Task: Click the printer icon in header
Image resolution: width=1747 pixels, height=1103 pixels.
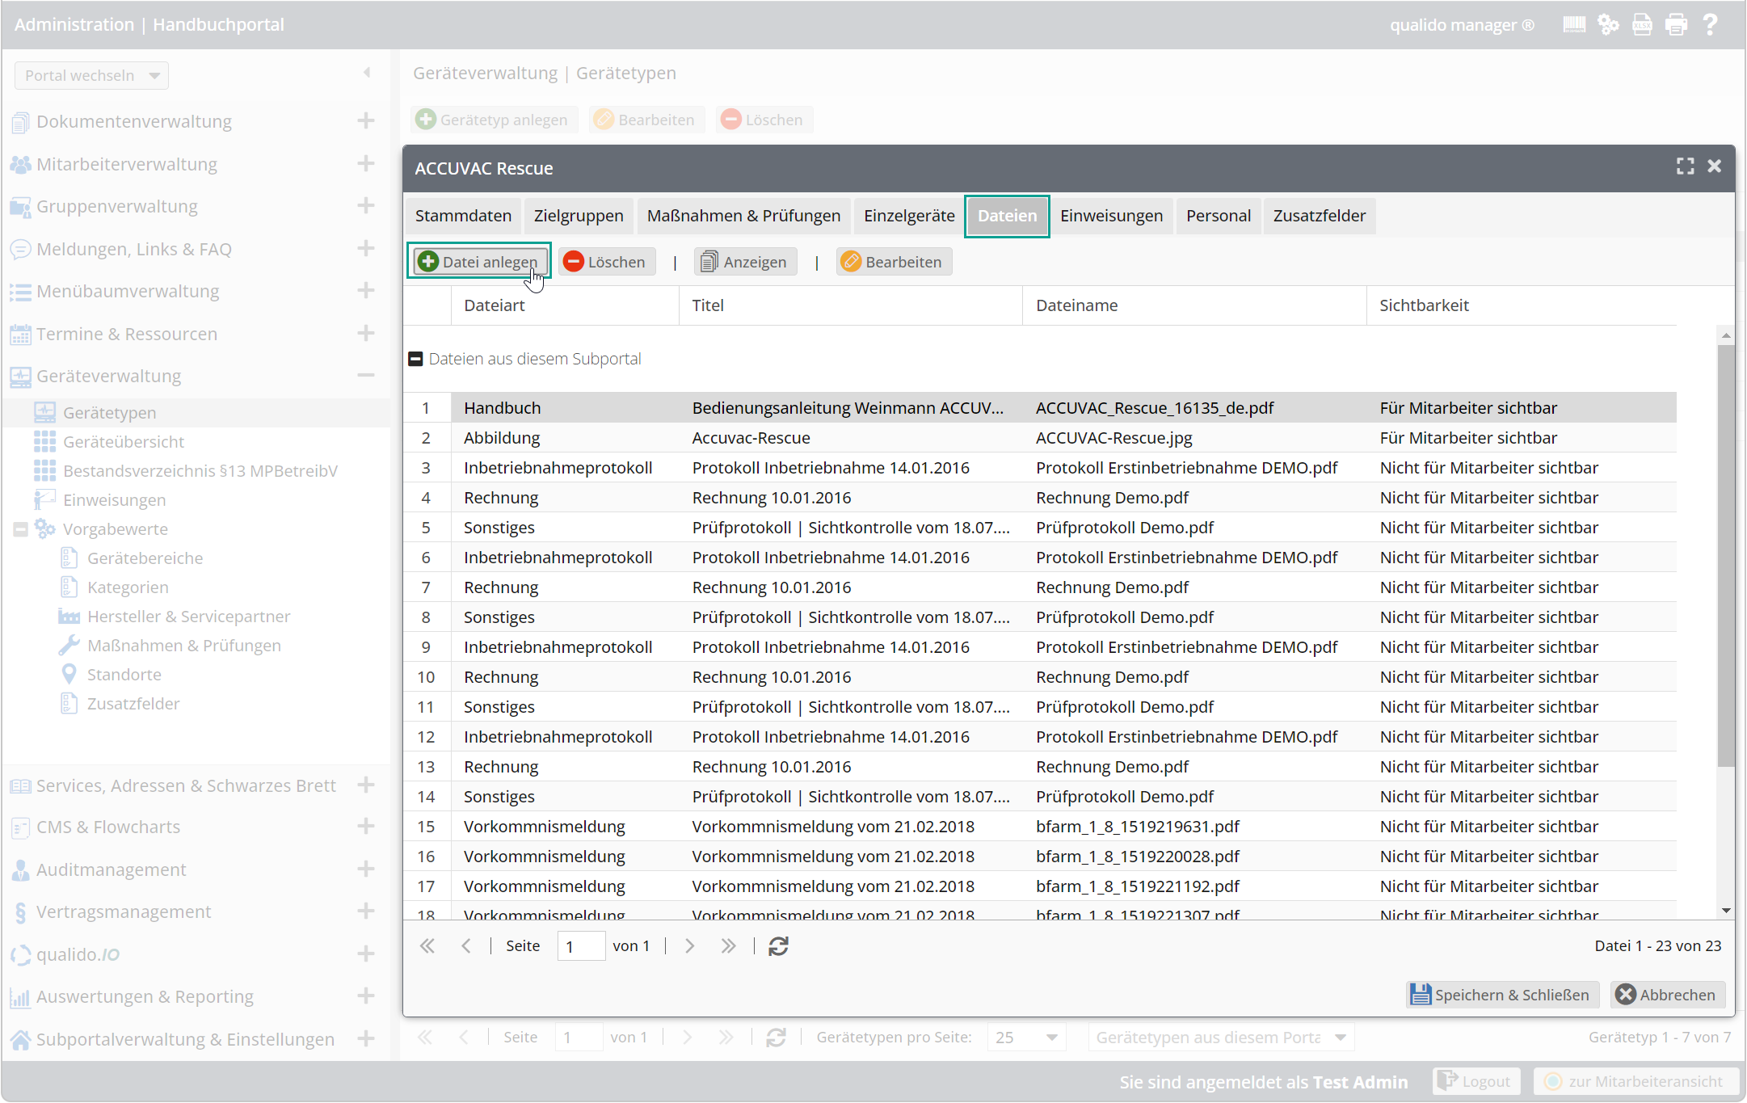Action: pyautogui.click(x=1676, y=24)
